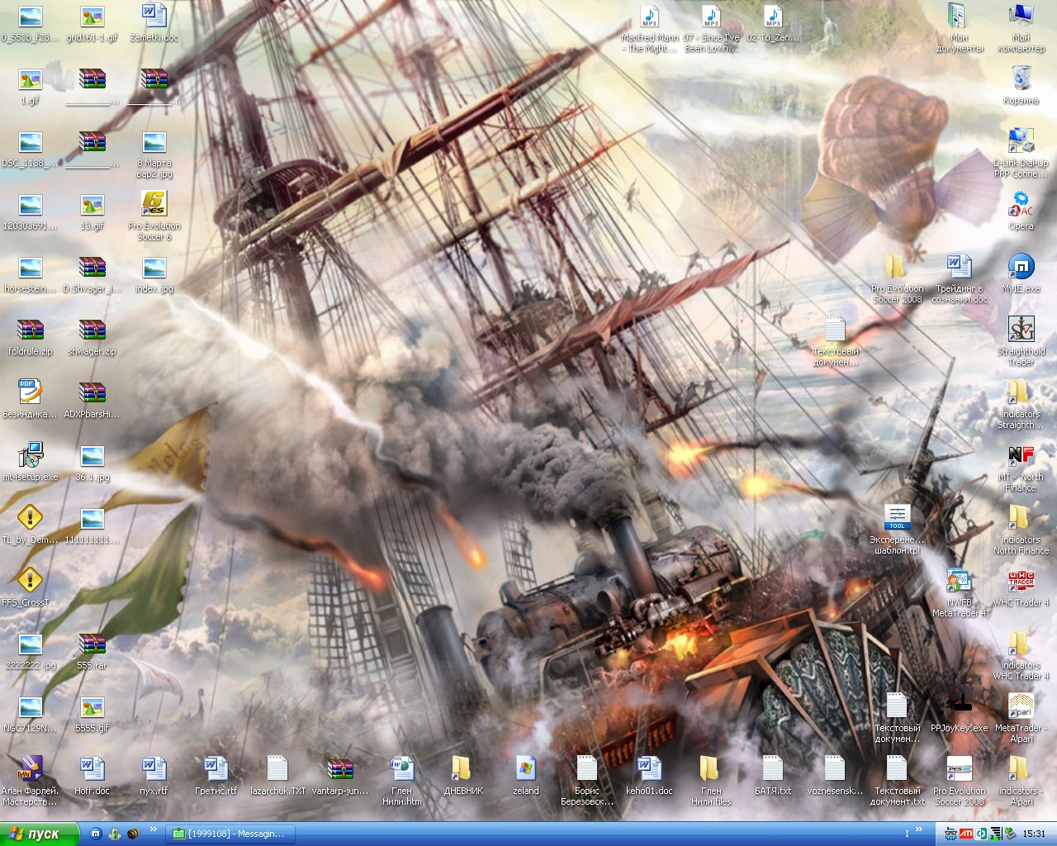Open the Recycle Bin (Корзина)
Viewport: 1057px width, 846px height.
pos(1021,80)
